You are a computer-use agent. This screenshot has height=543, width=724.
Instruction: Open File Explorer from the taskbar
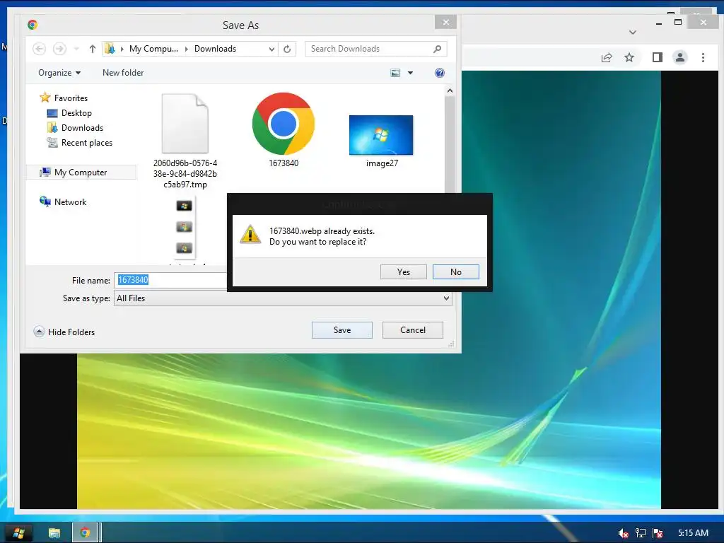pos(54,533)
